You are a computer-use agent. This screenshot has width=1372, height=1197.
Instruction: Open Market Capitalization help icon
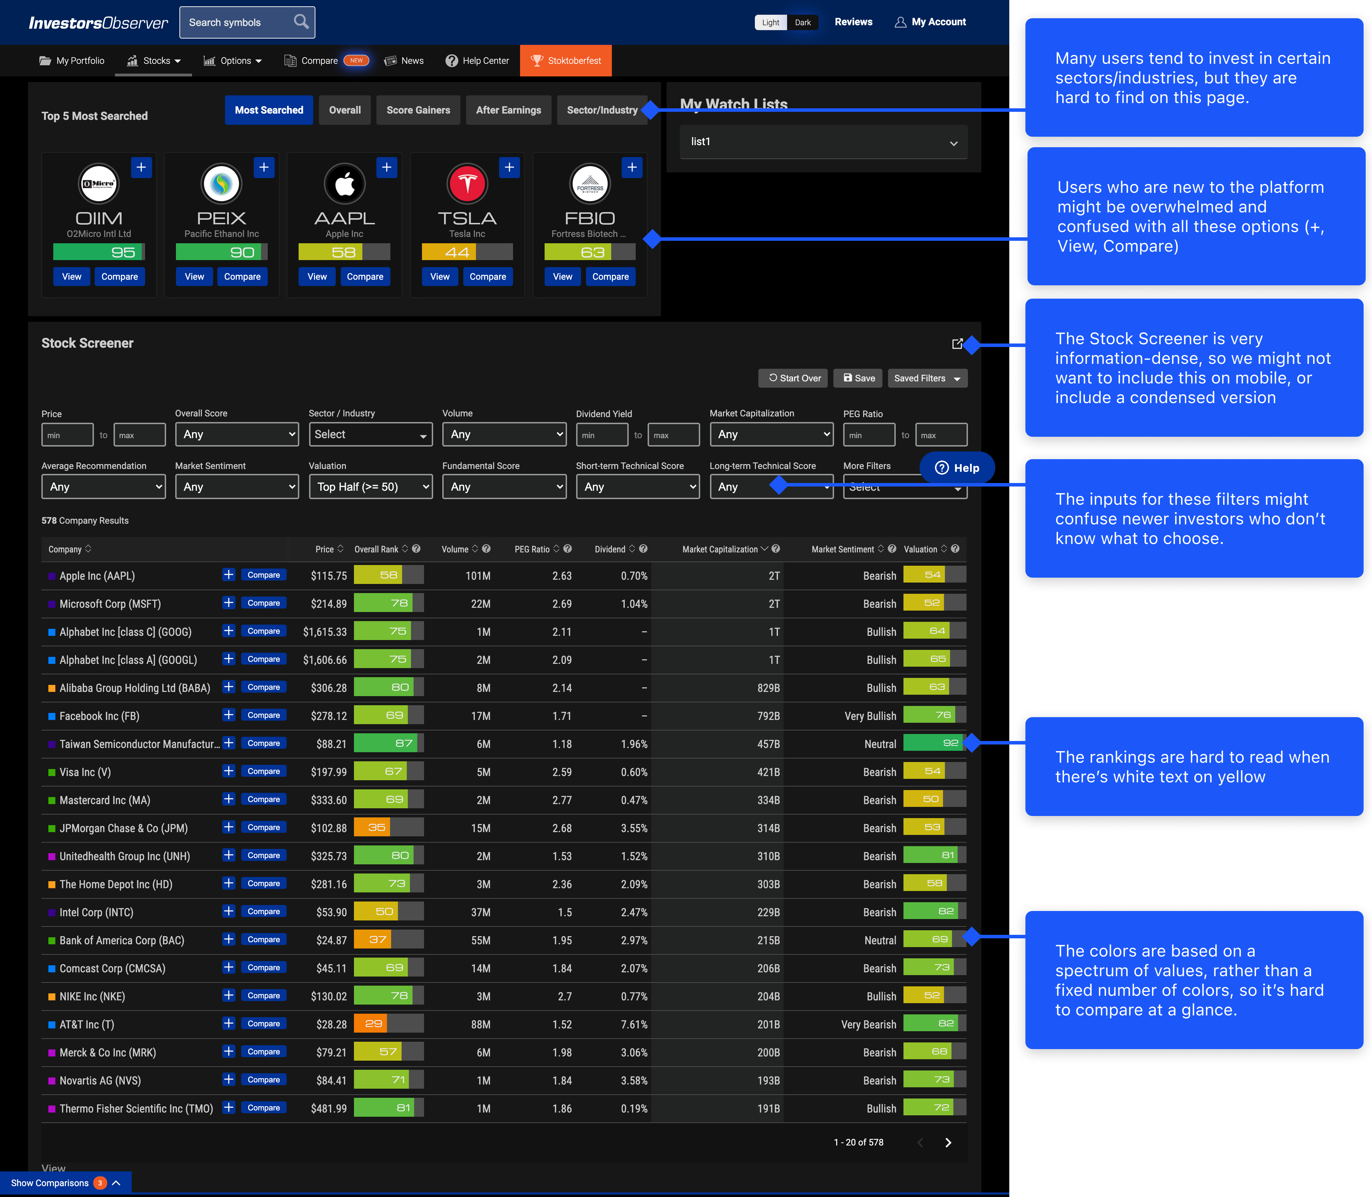click(x=776, y=549)
